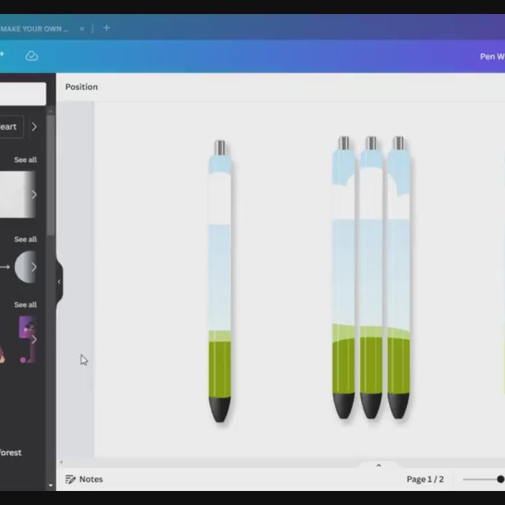The height and width of the screenshot is (505, 505).
Task: Open the Notes panel
Action: click(x=84, y=479)
